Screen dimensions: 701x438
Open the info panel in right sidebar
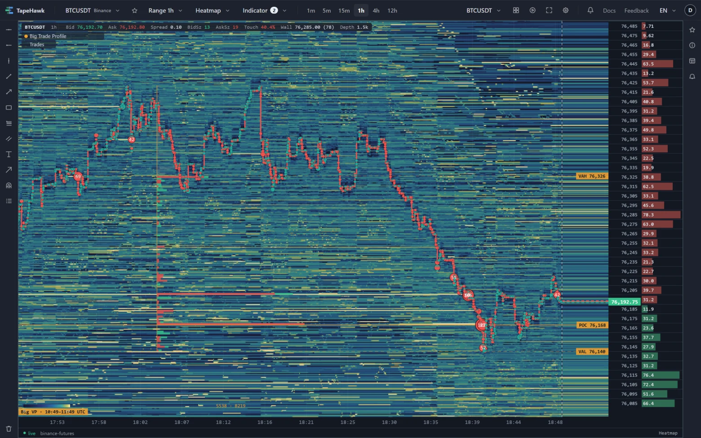pos(692,45)
